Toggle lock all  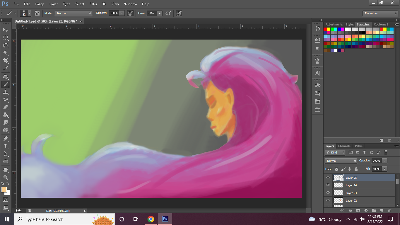pyautogui.click(x=356, y=169)
